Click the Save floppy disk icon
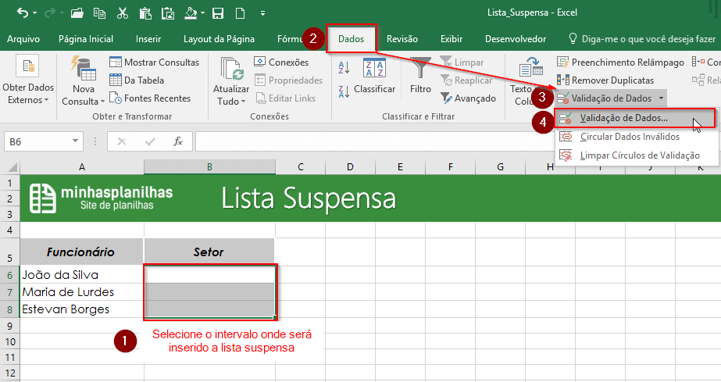 [x=218, y=12]
